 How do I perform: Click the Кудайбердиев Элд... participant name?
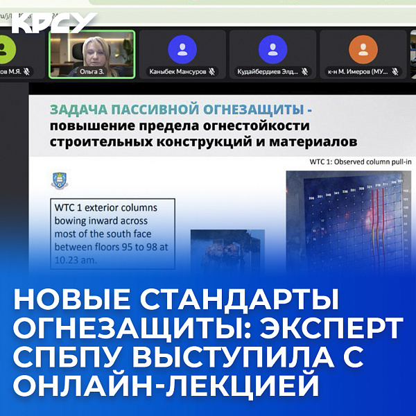point(267,71)
